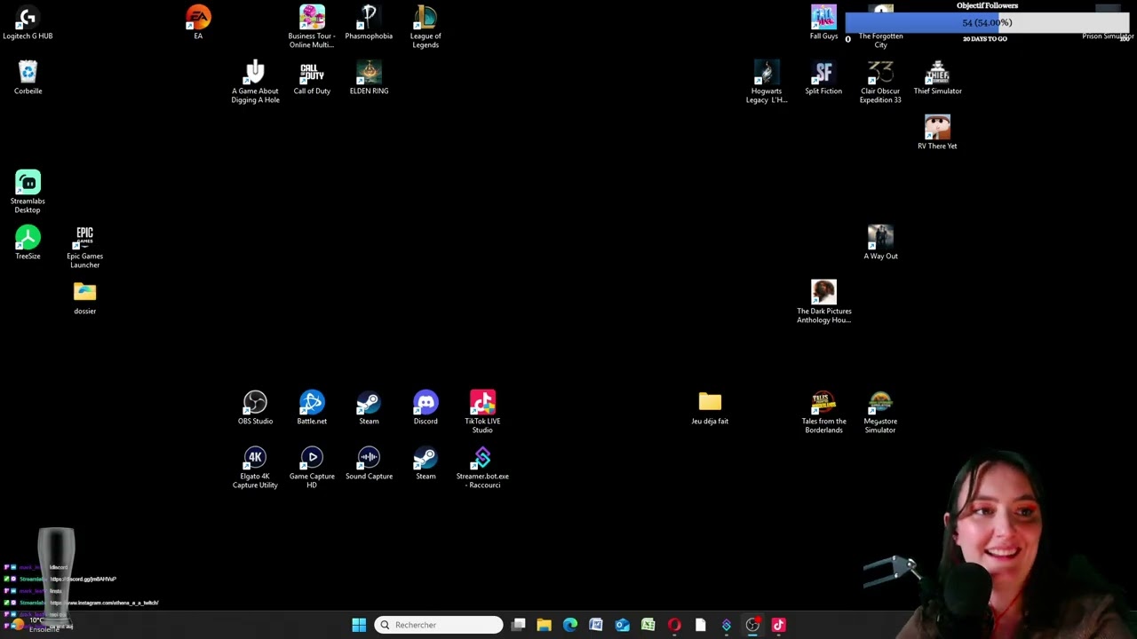Viewport: 1137px width, 639px height.
Task: Click the blank document taskbar icon
Action: point(700,625)
